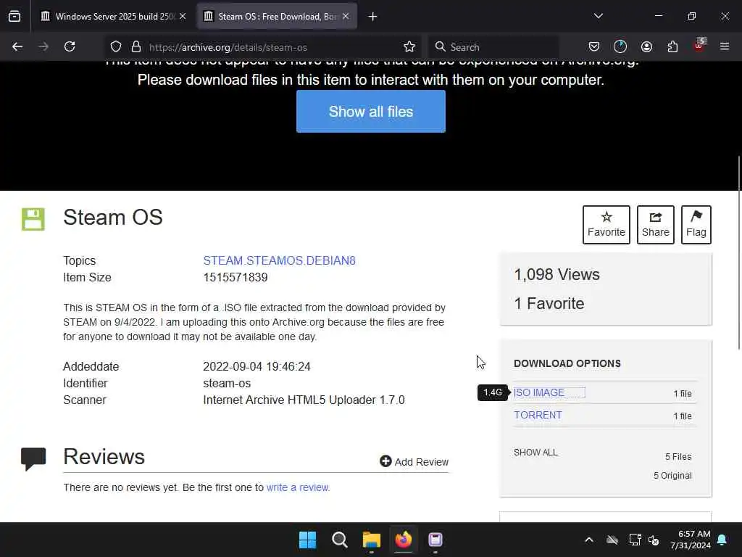The height and width of the screenshot is (557, 742).
Task: Bookmark this page with the star icon
Action: (x=409, y=47)
